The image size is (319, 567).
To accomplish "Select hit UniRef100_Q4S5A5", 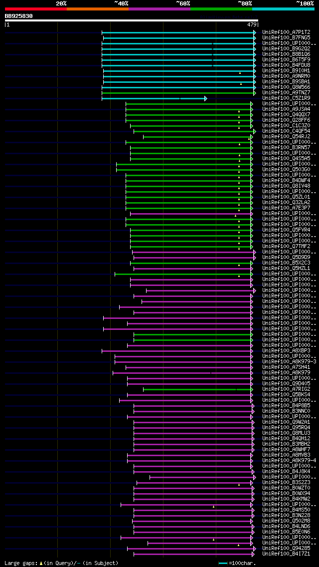I will (x=286, y=158).
